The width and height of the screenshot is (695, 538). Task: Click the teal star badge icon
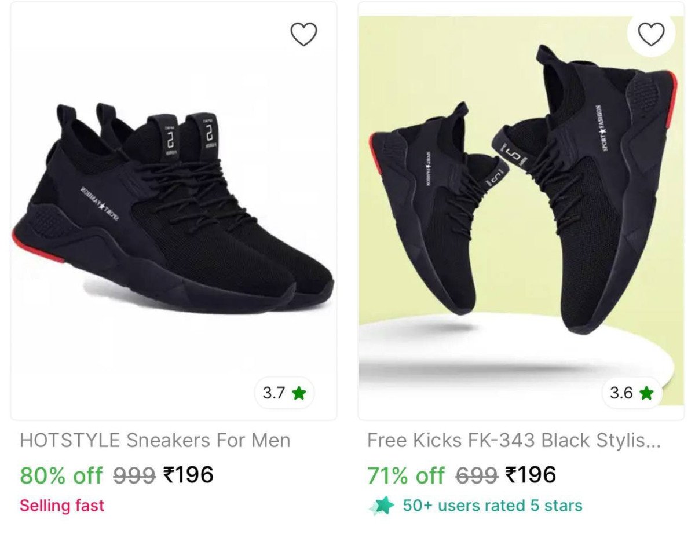tap(382, 506)
